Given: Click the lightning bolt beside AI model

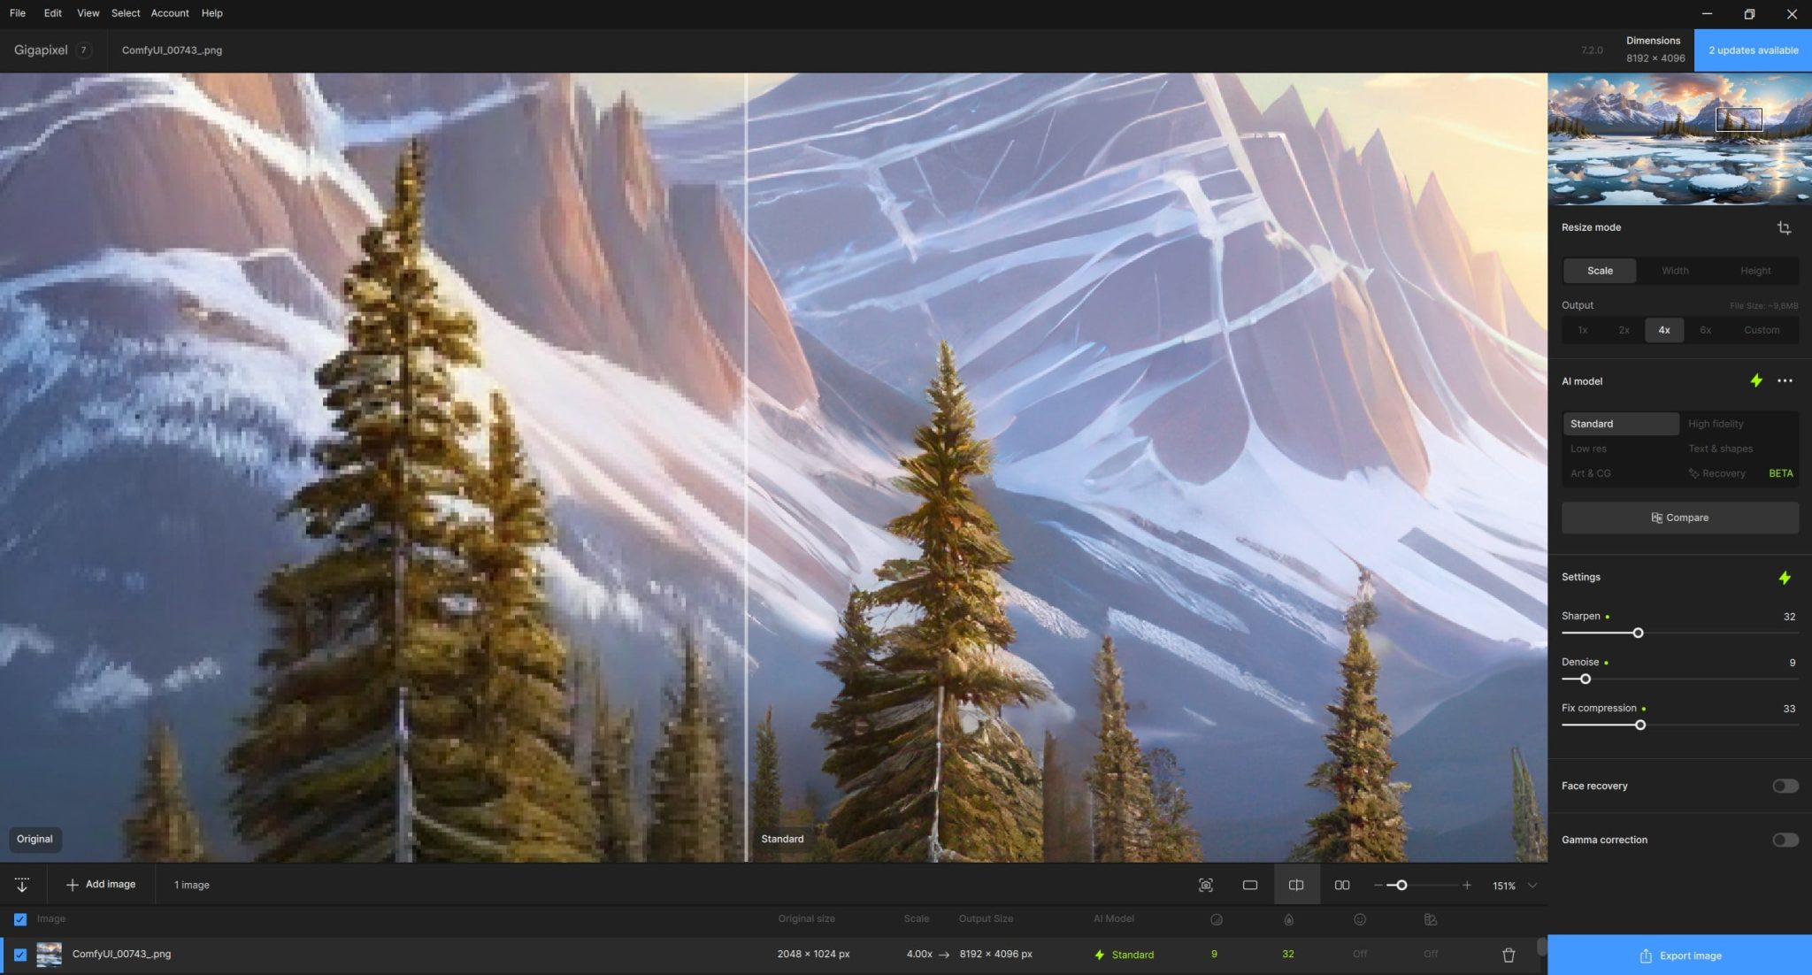Looking at the screenshot, I should [1755, 380].
